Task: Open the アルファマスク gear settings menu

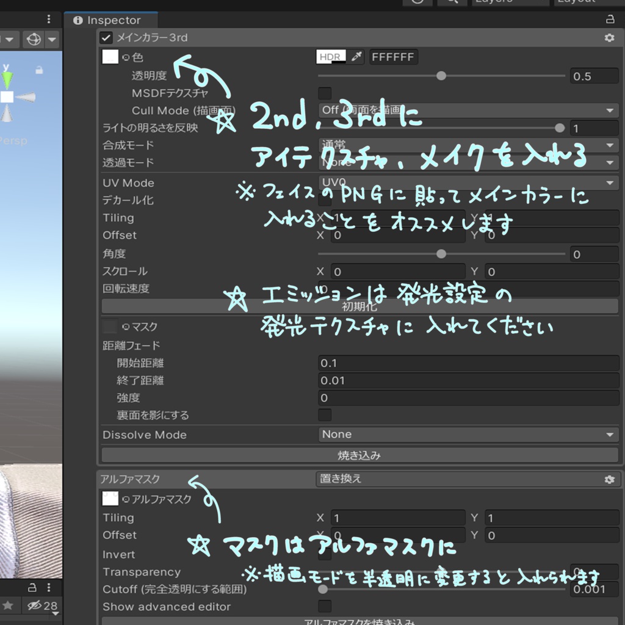Action: [609, 479]
